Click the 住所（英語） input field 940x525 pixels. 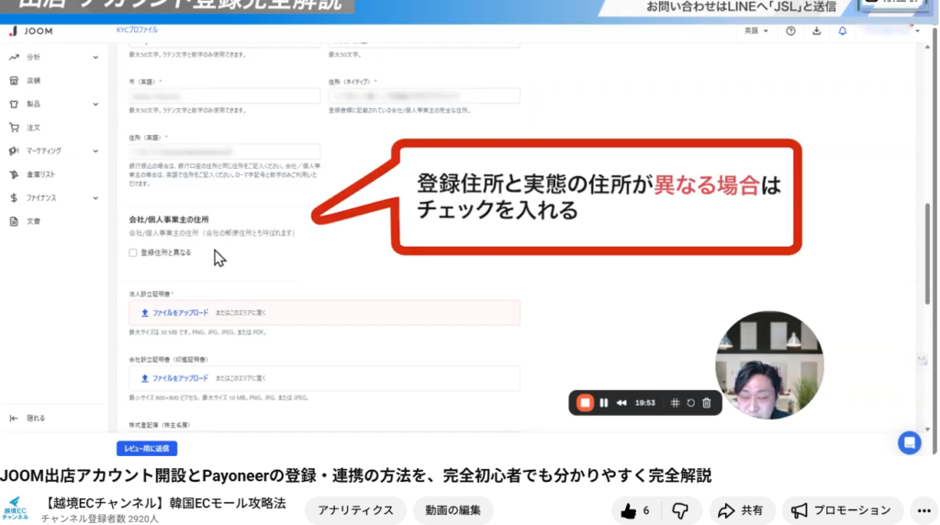[225, 152]
